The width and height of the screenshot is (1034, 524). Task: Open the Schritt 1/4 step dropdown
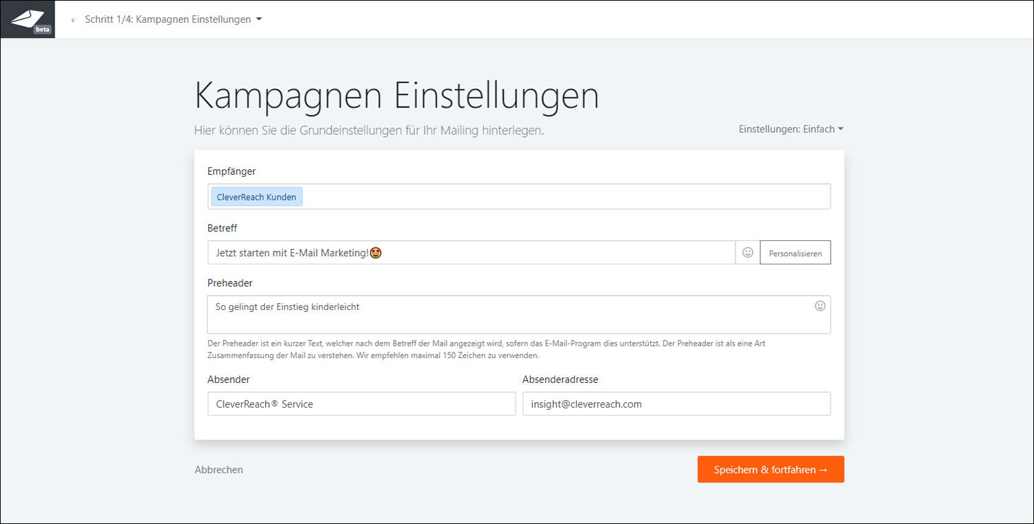coord(173,19)
